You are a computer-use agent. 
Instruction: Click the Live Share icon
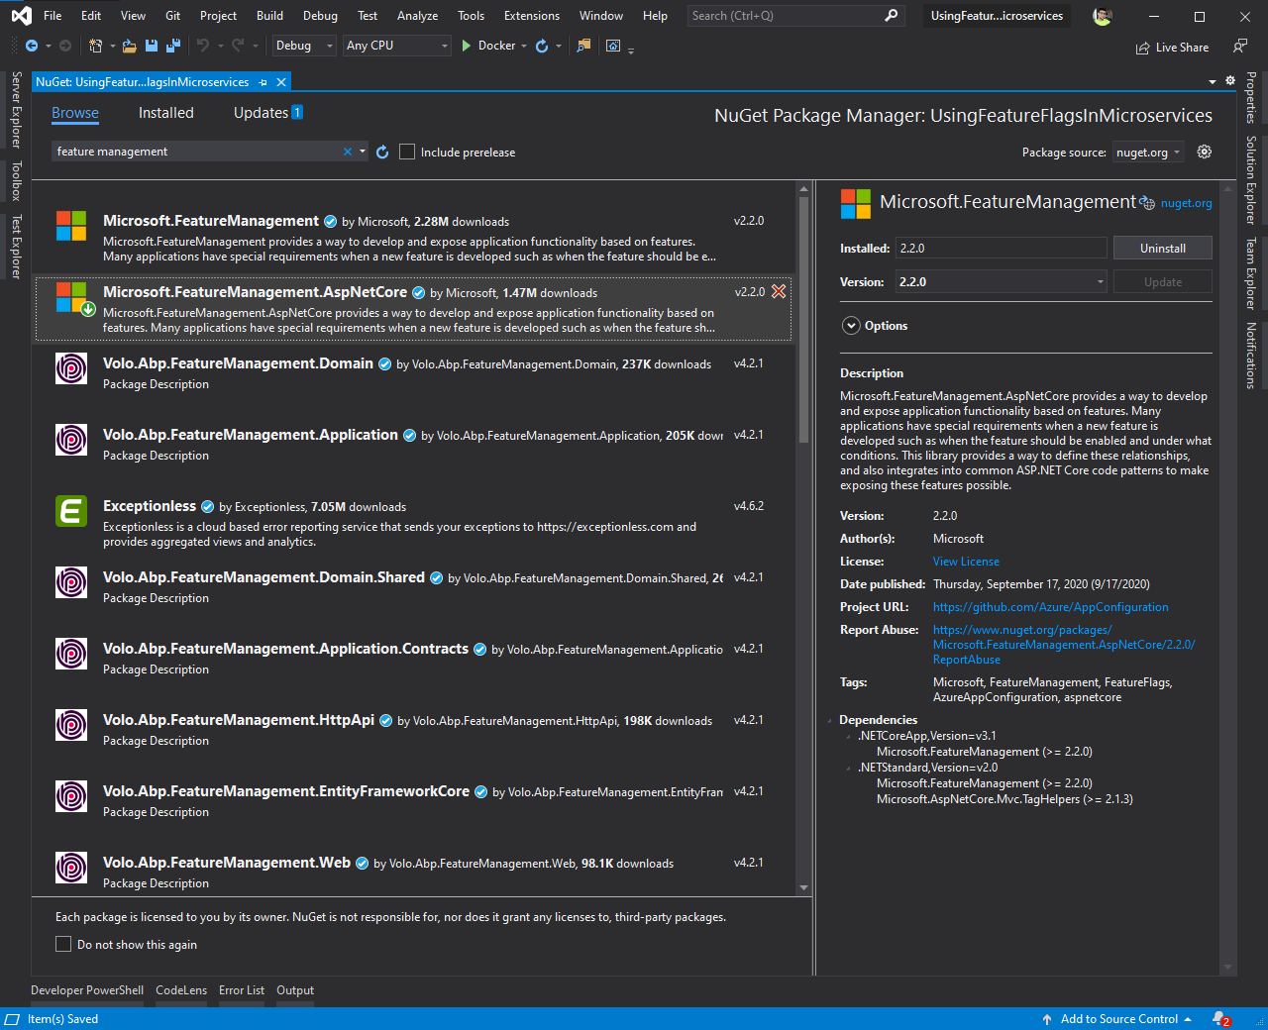pyautogui.click(x=1143, y=48)
